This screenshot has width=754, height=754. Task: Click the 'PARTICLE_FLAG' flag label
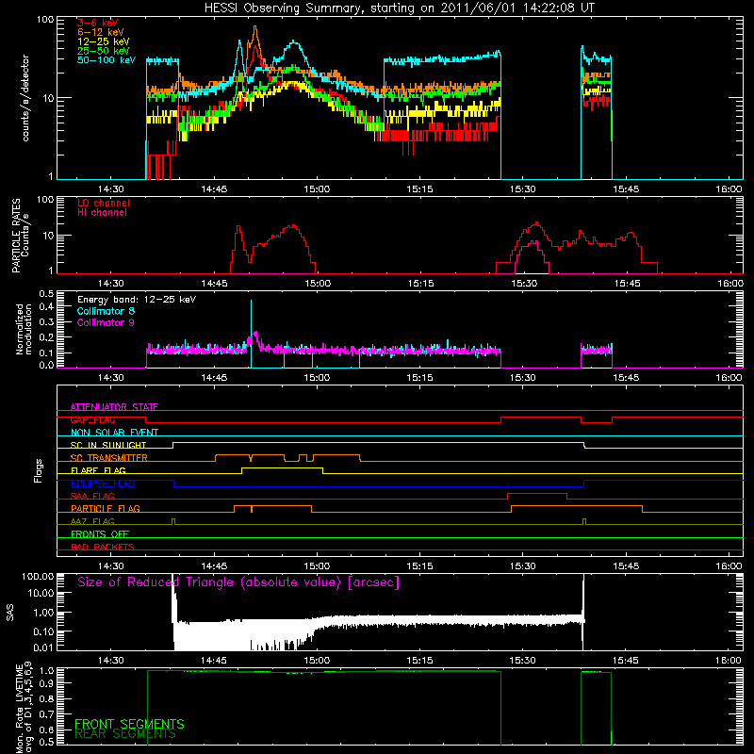(x=106, y=508)
